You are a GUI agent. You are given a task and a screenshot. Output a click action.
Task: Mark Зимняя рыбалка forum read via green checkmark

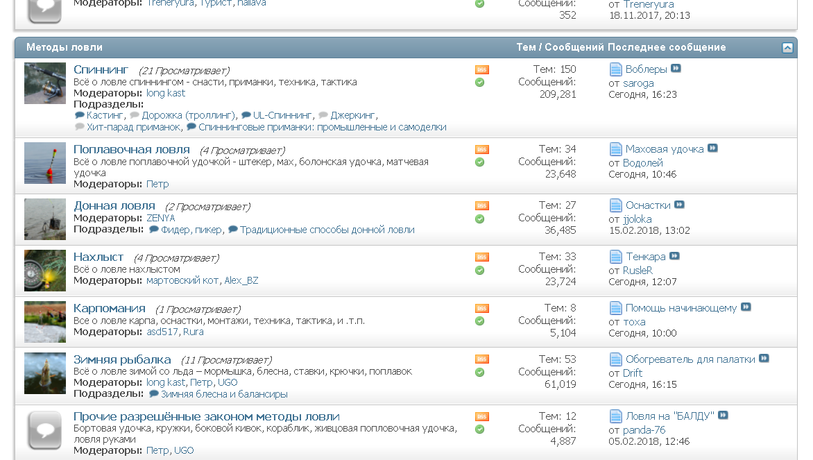pos(479,373)
